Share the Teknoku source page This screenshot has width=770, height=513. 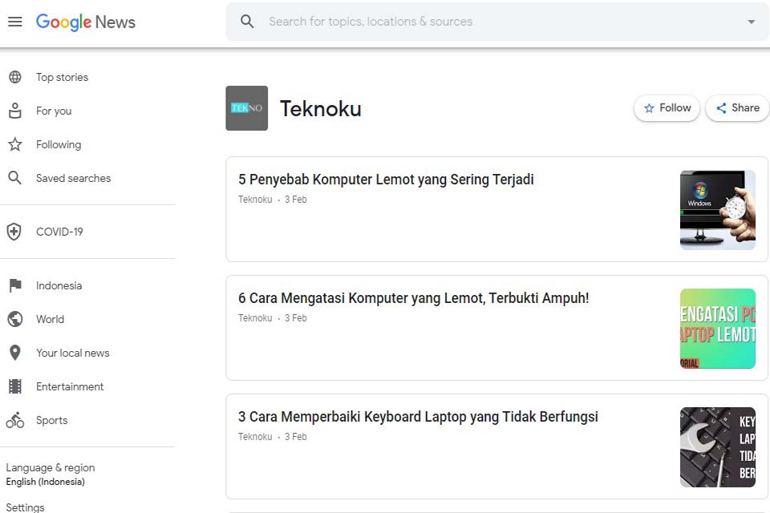(736, 108)
